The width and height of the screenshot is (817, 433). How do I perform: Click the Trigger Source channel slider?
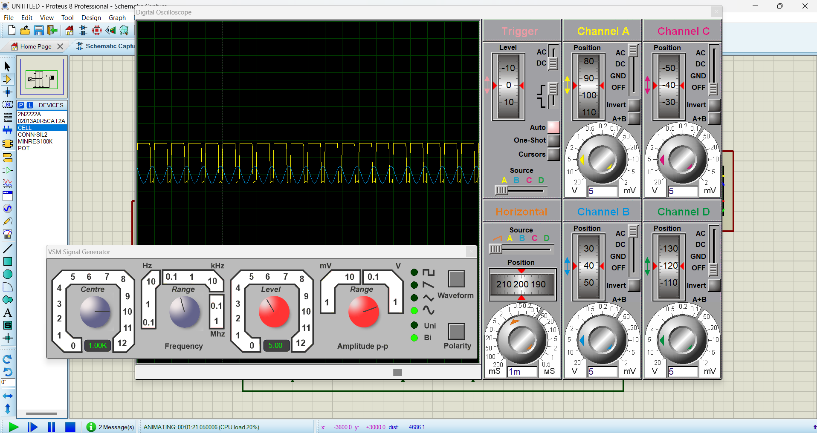(502, 190)
